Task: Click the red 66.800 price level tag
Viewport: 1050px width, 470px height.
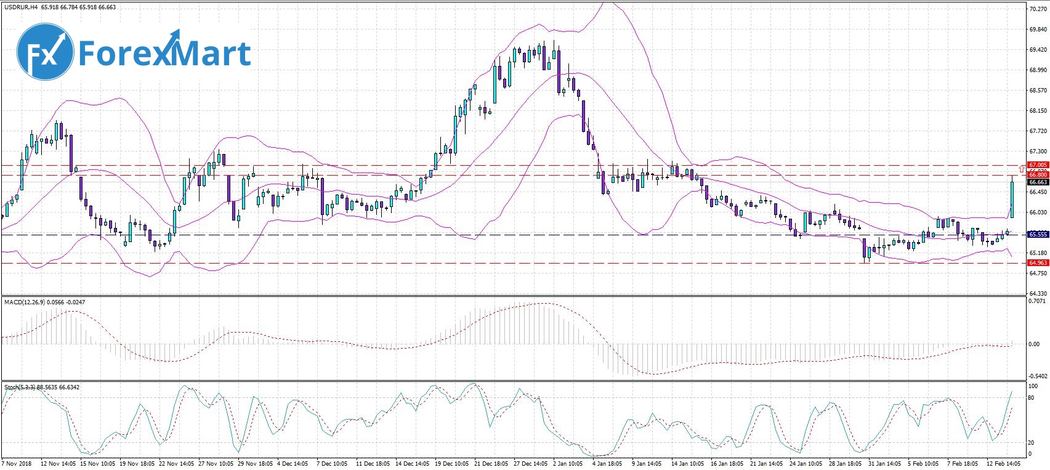Action: click(1038, 175)
